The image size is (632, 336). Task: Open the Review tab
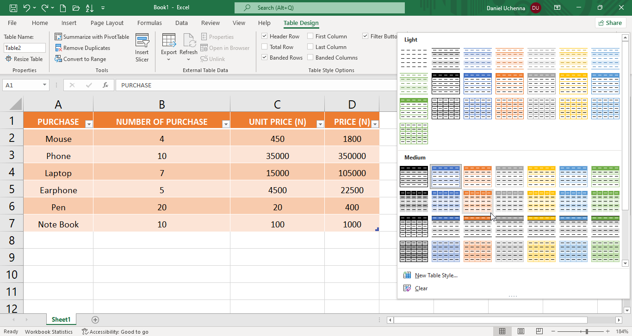pyautogui.click(x=210, y=23)
